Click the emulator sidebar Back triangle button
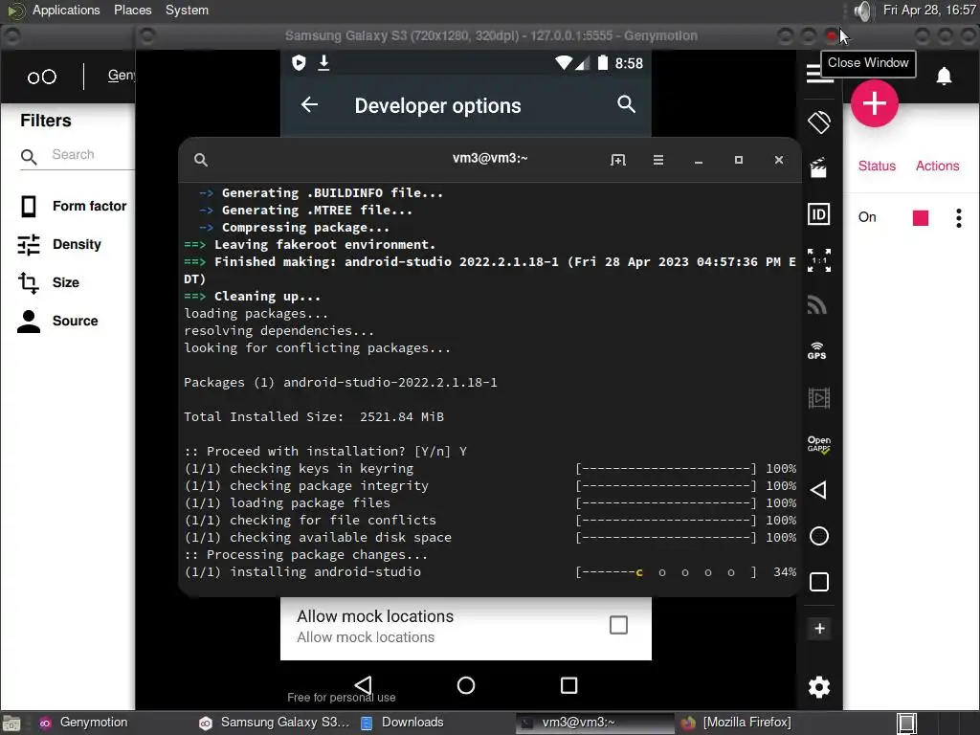 (x=819, y=490)
